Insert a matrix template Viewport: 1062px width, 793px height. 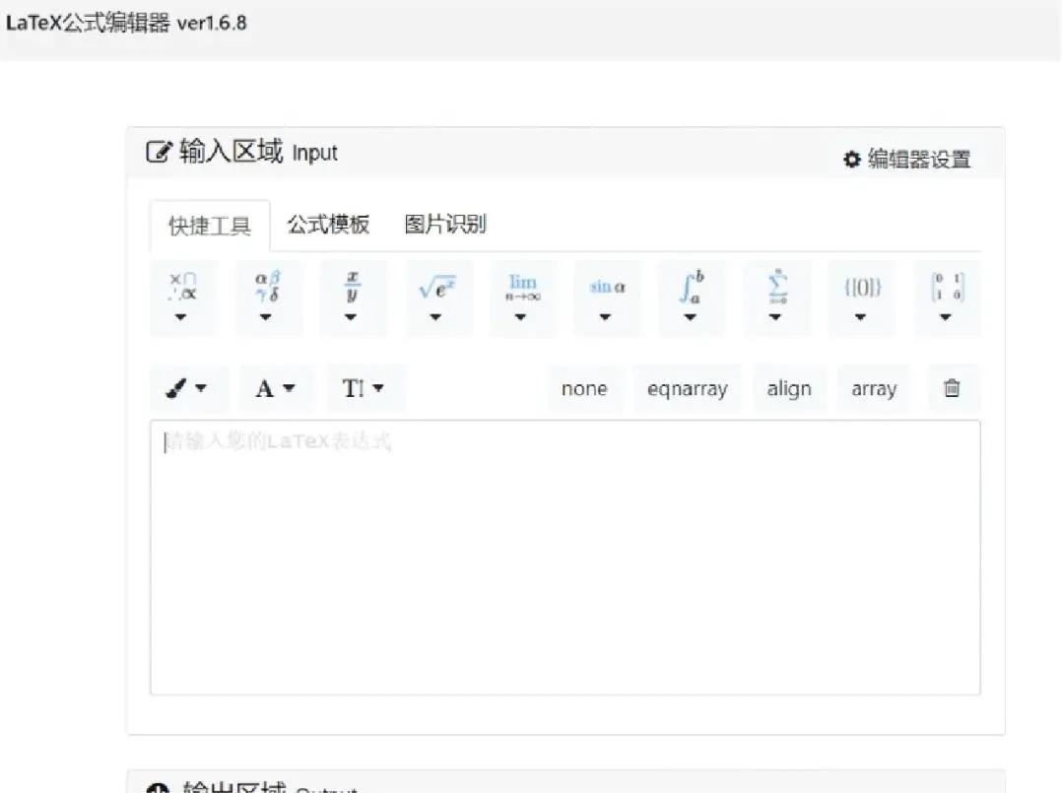tap(947, 286)
